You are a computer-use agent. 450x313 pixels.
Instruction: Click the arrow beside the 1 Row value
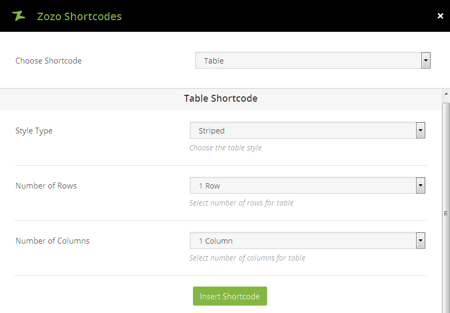click(x=421, y=185)
